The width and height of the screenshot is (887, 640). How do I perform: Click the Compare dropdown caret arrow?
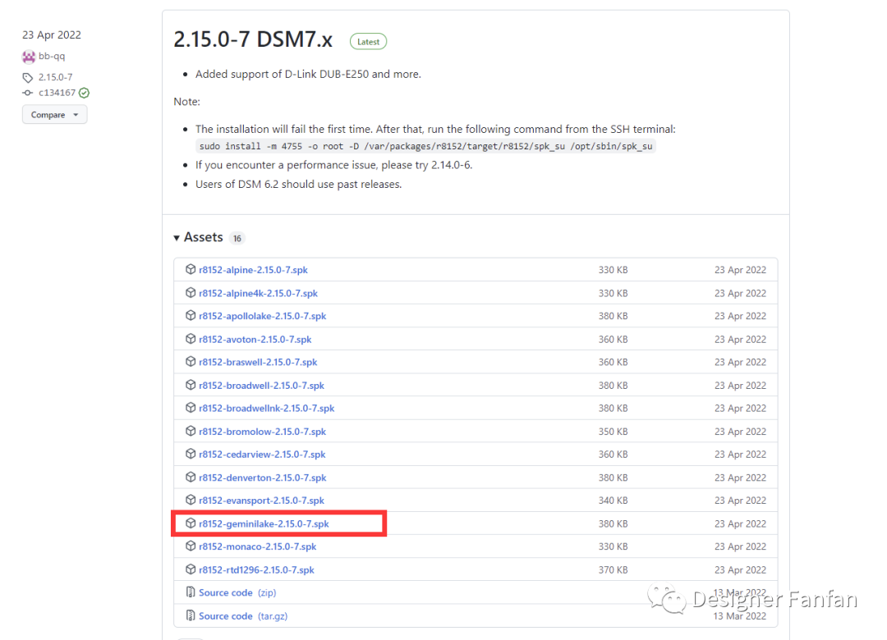coord(76,115)
